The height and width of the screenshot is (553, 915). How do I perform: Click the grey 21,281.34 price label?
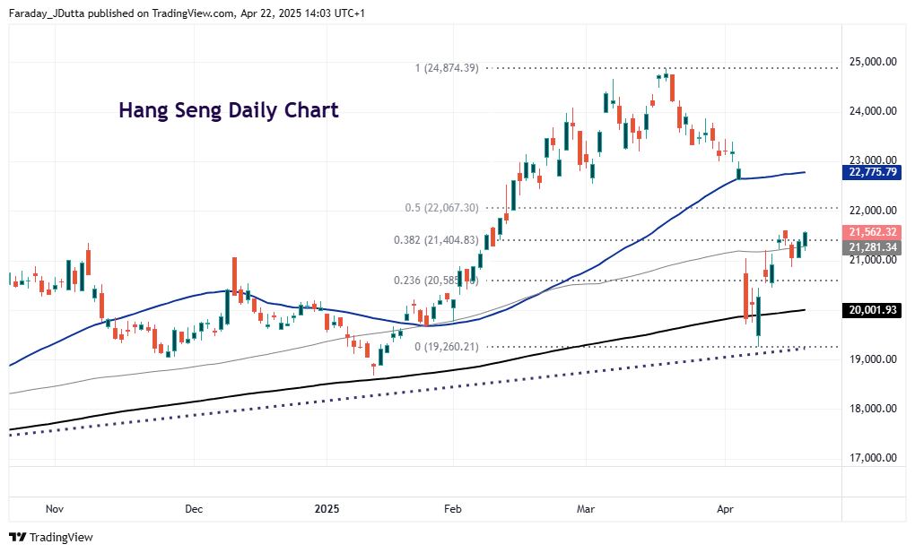873,246
